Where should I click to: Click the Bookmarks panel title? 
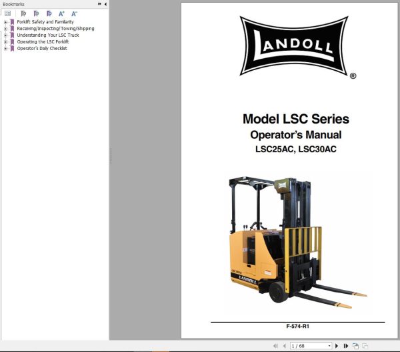click(13, 4)
